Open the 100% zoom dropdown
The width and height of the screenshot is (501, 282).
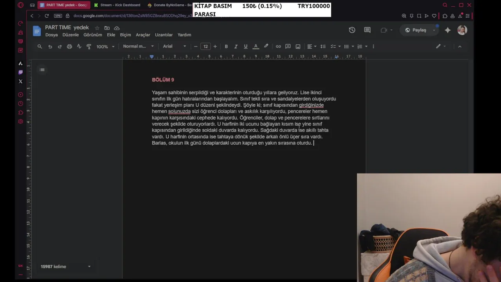(105, 46)
